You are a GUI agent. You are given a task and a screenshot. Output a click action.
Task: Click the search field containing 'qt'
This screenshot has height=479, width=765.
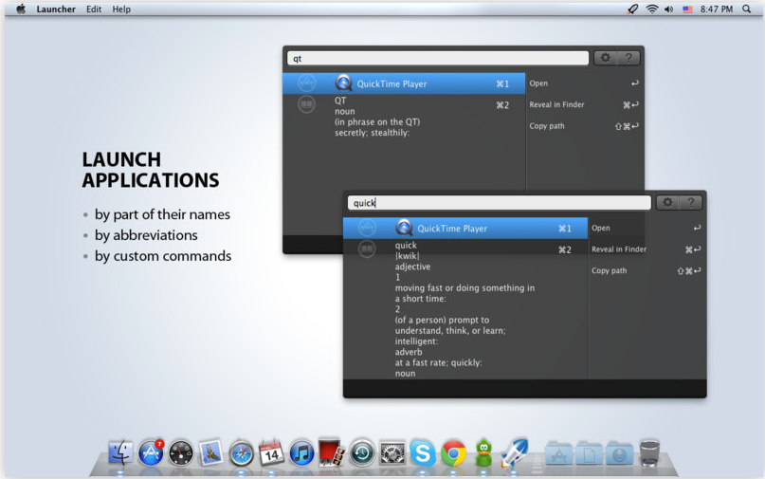pos(438,58)
